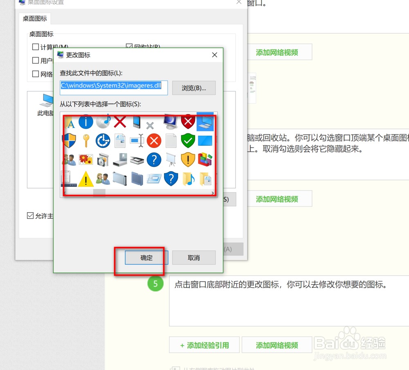Confirm icon selection with 确定 button

(146, 258)
